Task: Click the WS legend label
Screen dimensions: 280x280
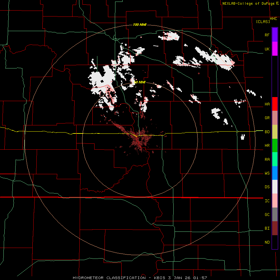Action: click(x=267, y=173)
